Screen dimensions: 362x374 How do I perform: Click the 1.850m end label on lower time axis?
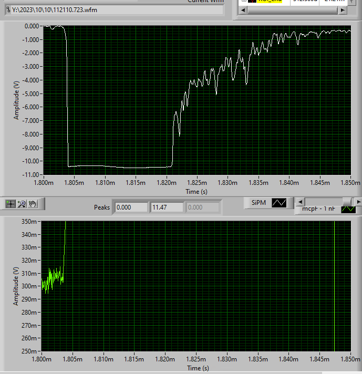350,359
